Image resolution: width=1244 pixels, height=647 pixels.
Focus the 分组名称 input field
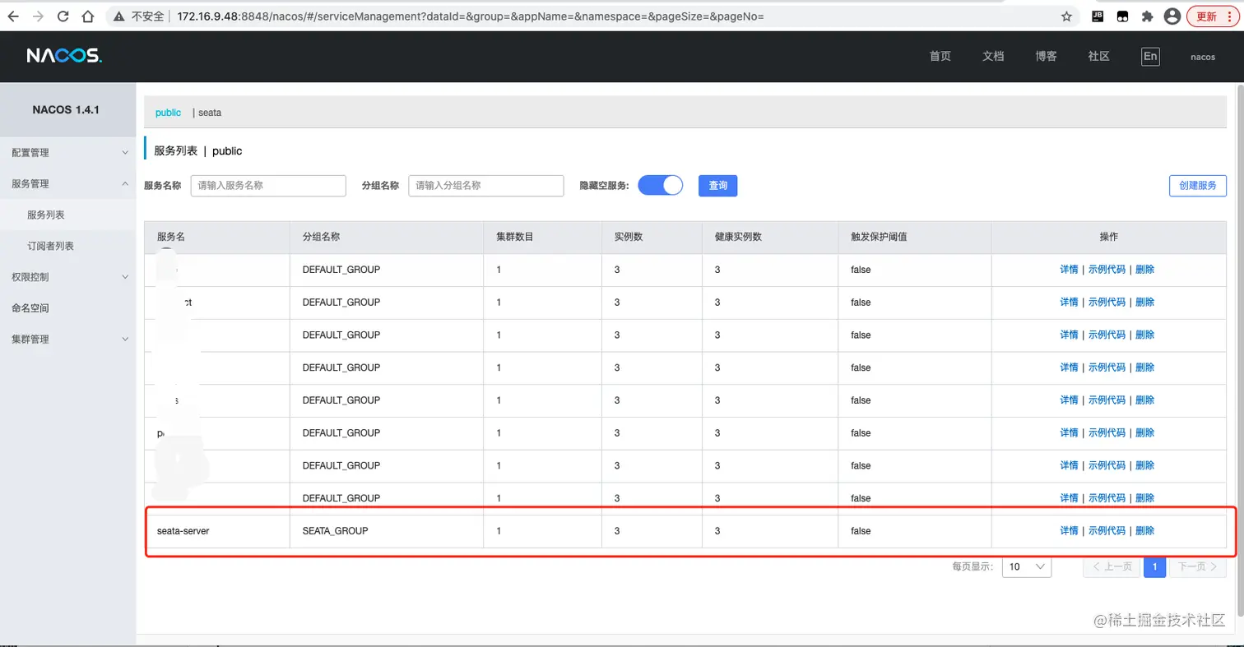tap(486, 186)
